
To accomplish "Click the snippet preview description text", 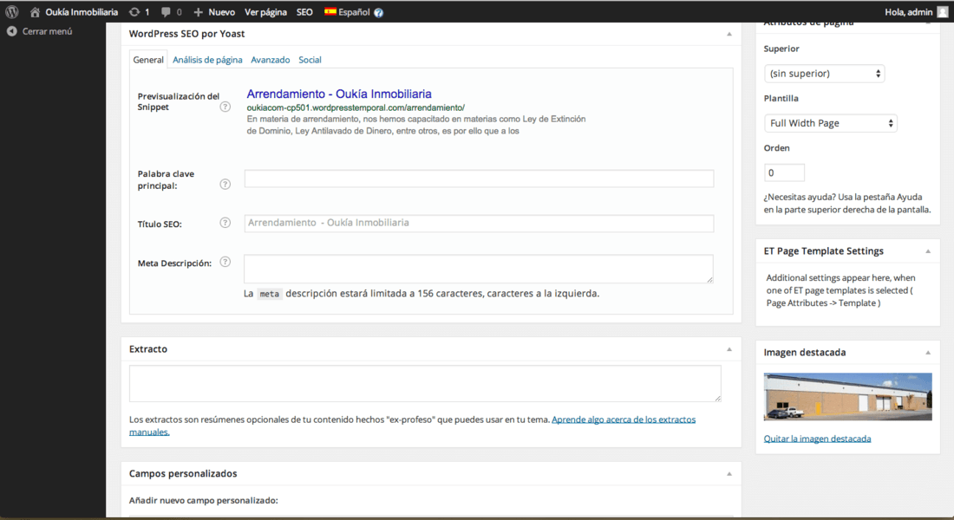I will 416,125.
